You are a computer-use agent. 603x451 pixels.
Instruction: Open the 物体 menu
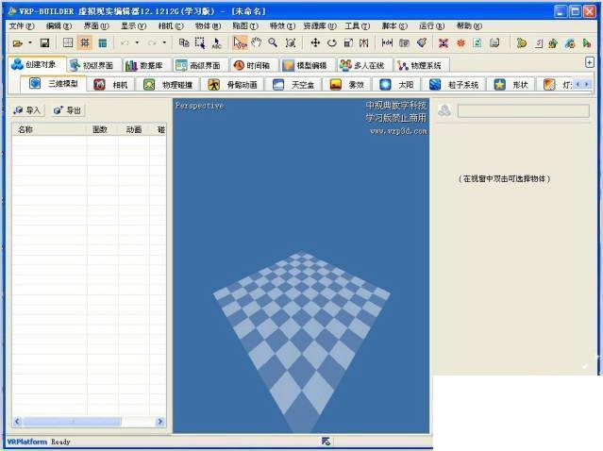click(208, 25)
